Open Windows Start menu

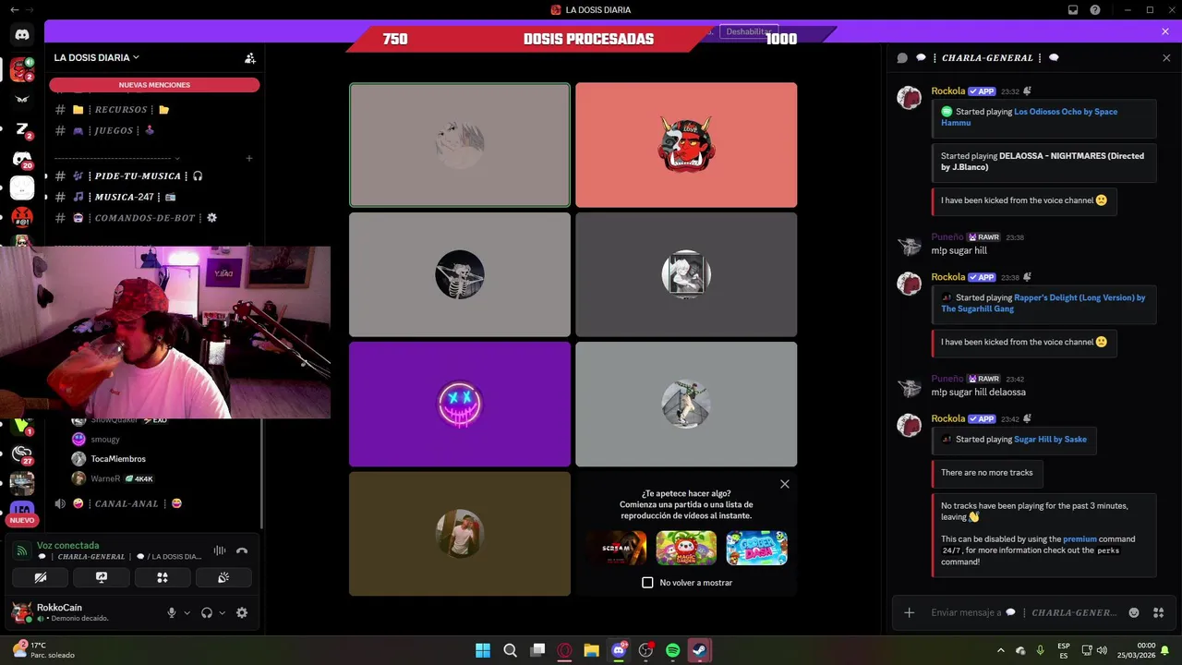[x=483, y=650]
